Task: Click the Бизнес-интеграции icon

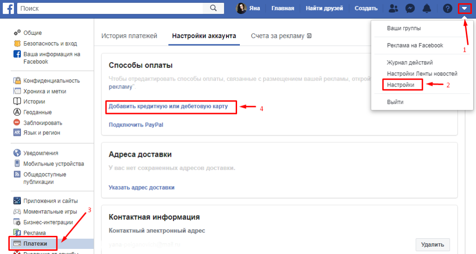Action: coord(17,222)
